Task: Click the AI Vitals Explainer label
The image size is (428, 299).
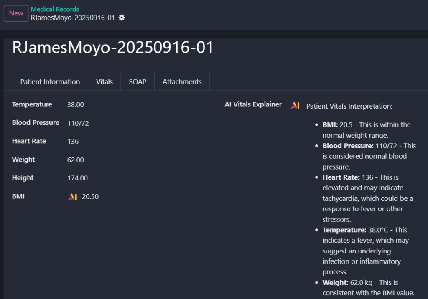Action: (252, 104)
